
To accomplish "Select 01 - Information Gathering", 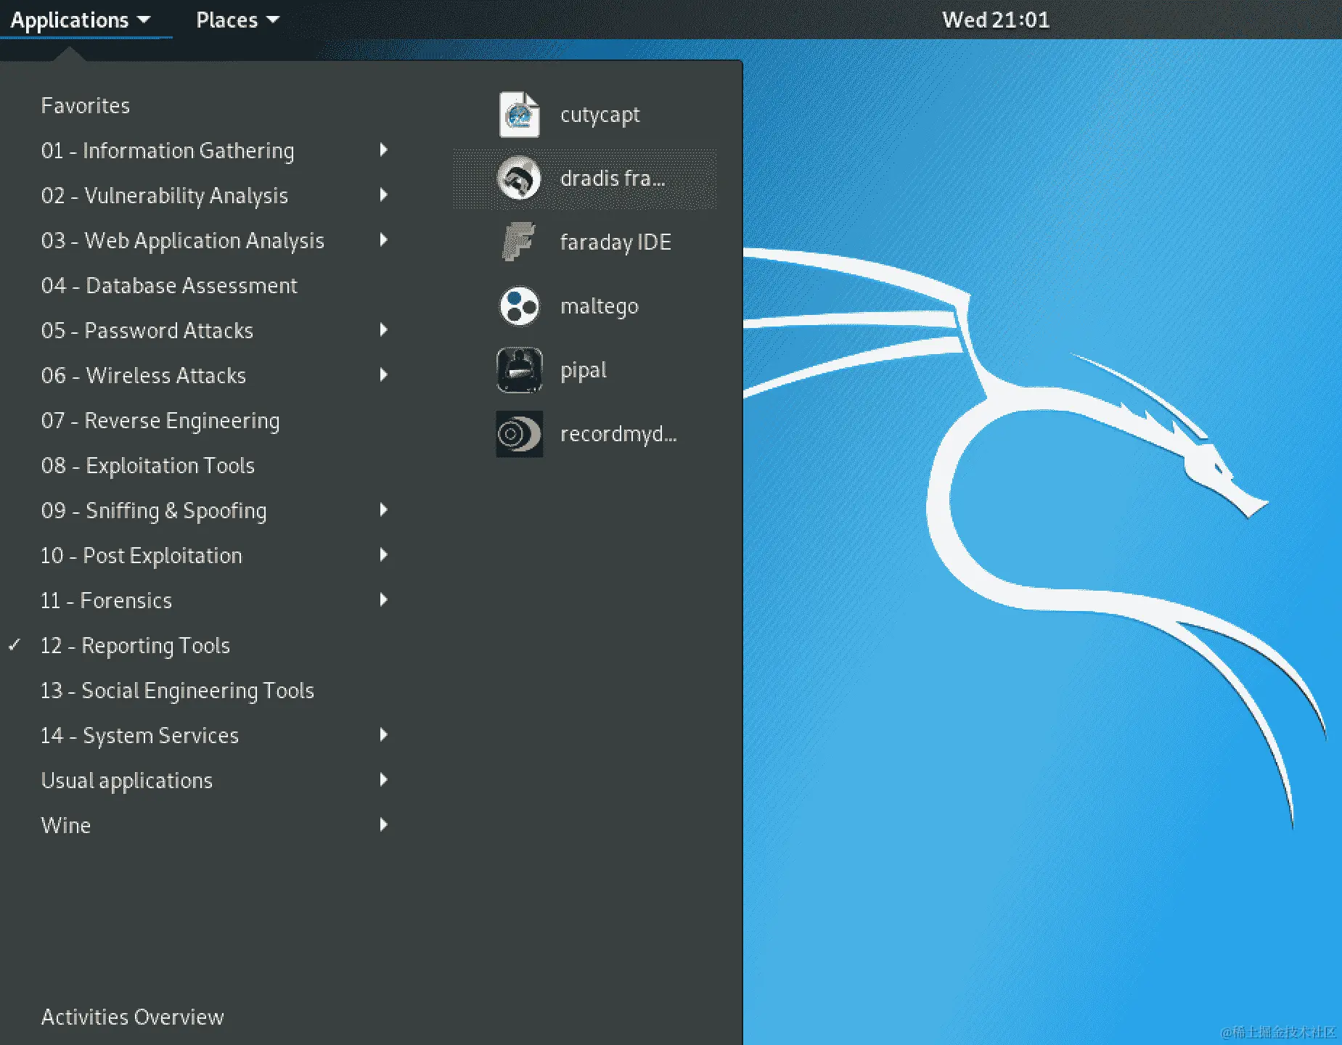I will [168, 151].
